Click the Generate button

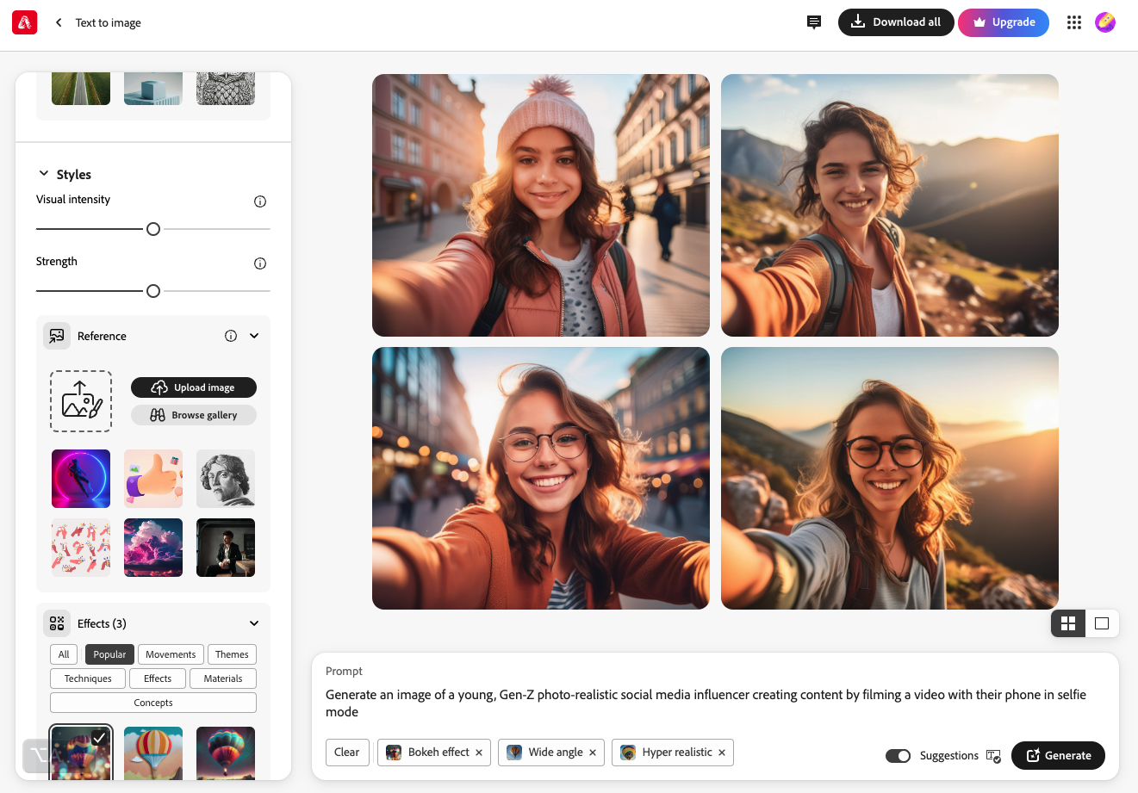(1058, 755)
